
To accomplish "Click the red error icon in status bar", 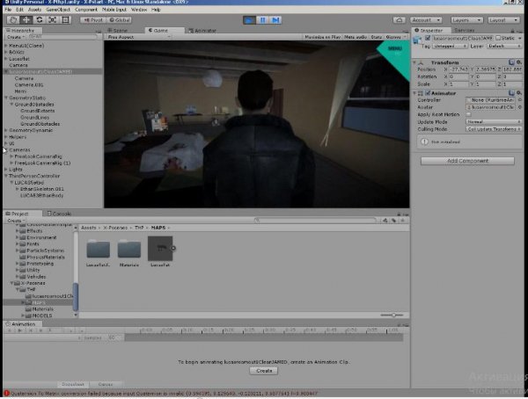I will point(5,393).
